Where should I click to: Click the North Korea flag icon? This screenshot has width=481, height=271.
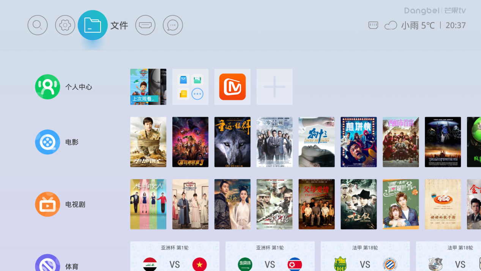[x=295, y=264]
